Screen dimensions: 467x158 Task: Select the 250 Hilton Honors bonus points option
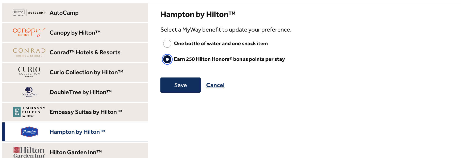(167, 59)
